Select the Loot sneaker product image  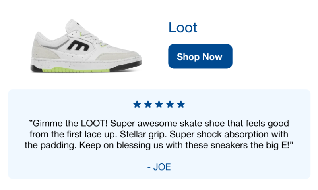[x=86, y=46]
